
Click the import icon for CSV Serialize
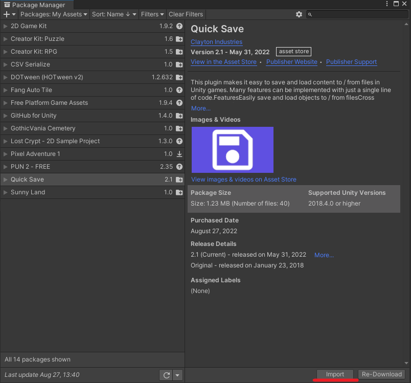[x=179, y=64]
